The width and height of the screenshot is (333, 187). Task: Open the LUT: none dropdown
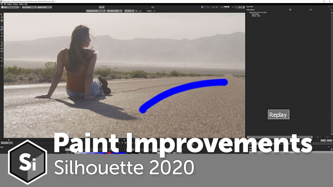coord(129,11)
